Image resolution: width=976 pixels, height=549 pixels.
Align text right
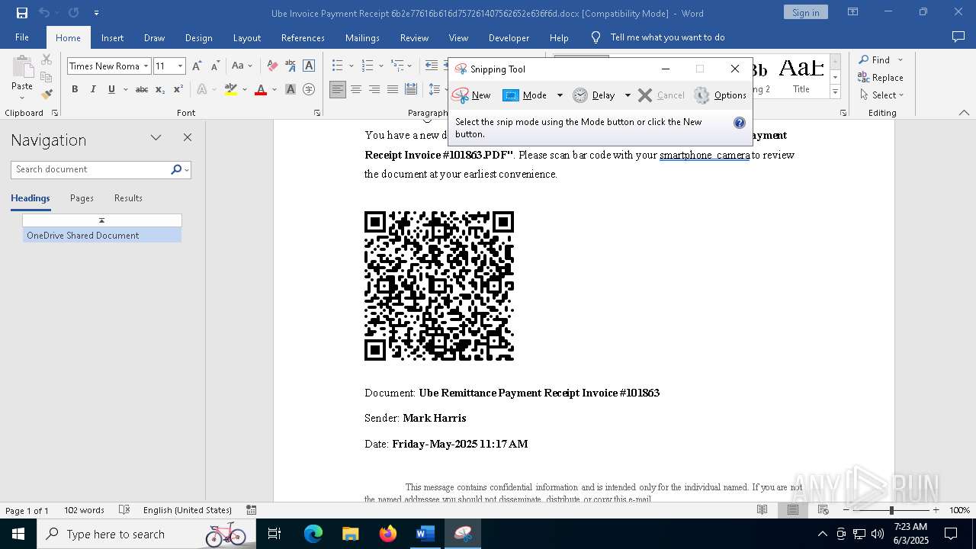coord(374,89)
